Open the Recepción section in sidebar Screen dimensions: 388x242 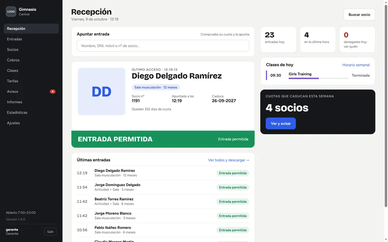31,29
